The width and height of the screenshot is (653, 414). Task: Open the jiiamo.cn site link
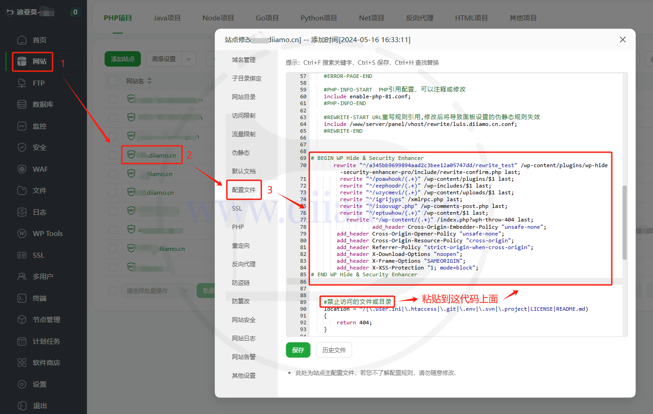[172, 249]
